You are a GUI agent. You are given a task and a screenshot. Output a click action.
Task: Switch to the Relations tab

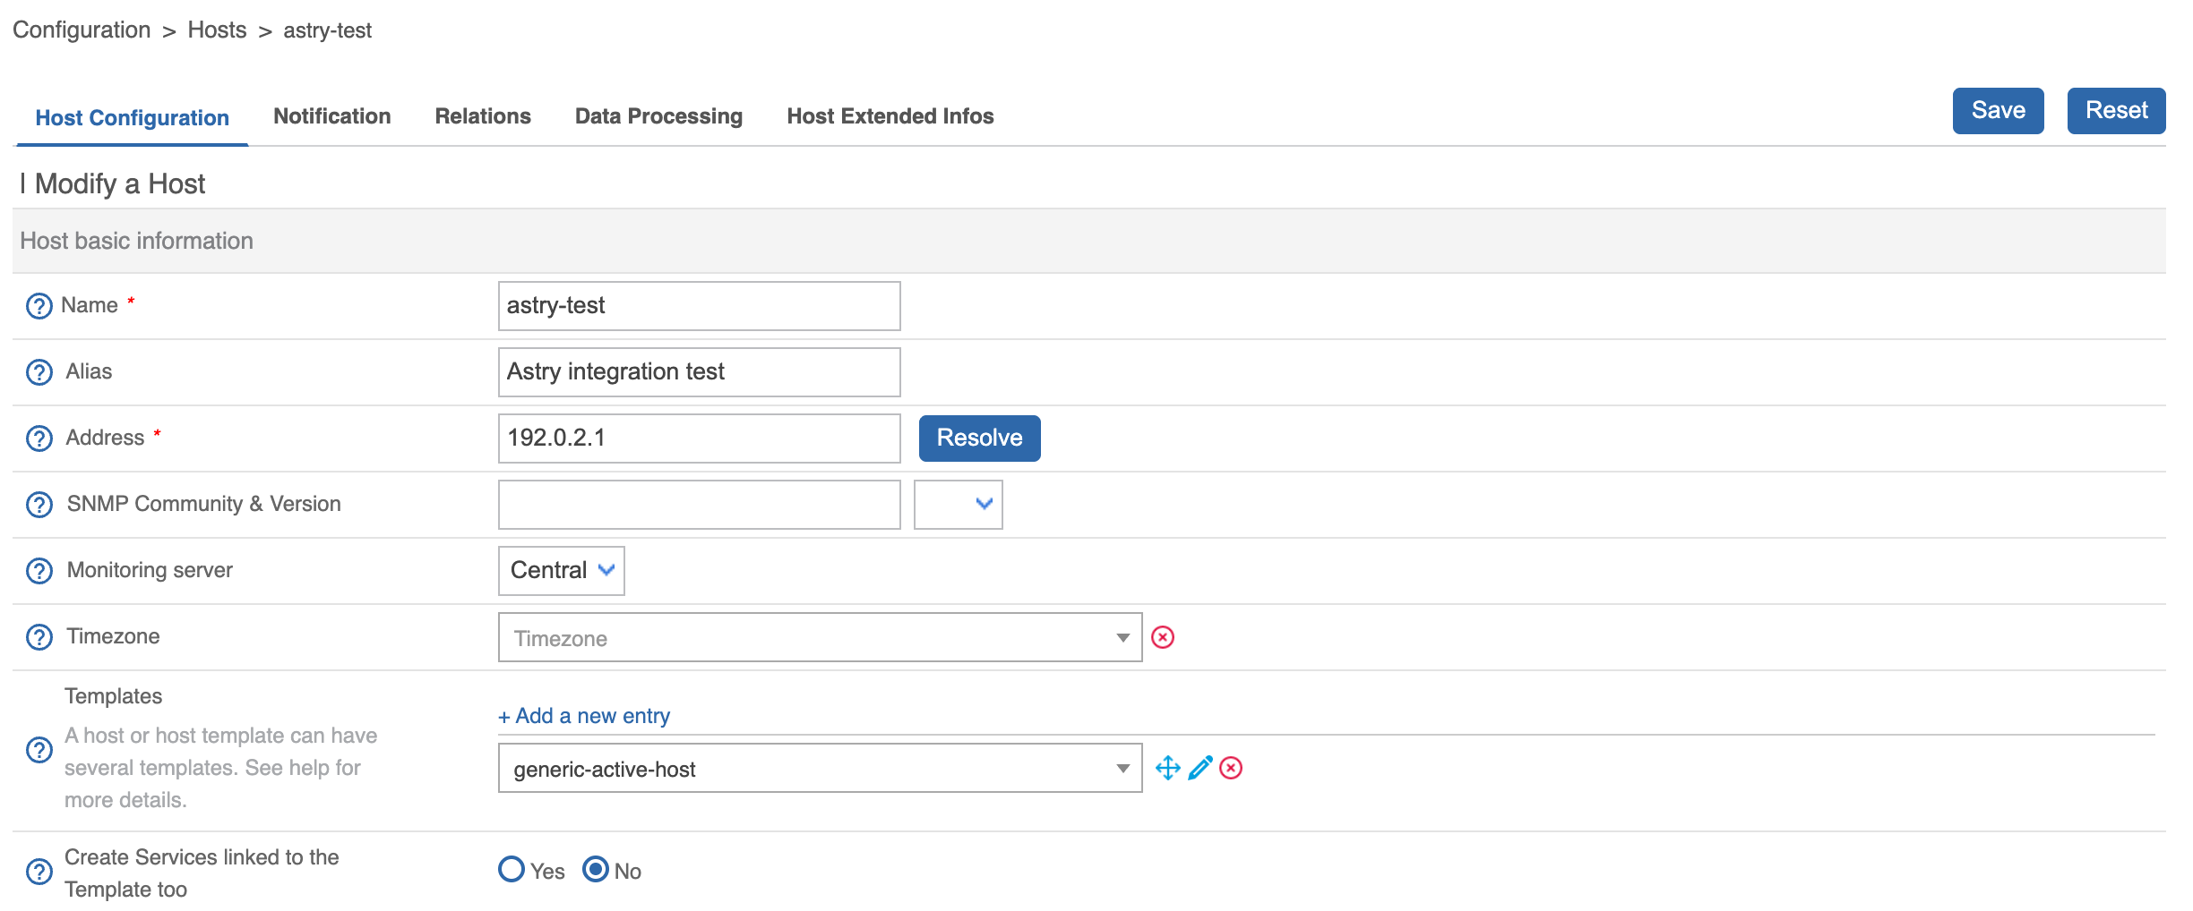coord(483,116)
